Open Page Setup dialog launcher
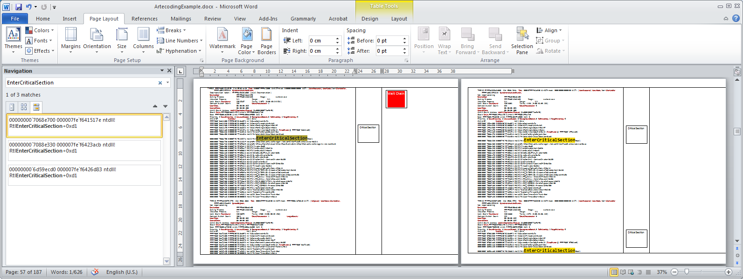 tap(202, 61)
